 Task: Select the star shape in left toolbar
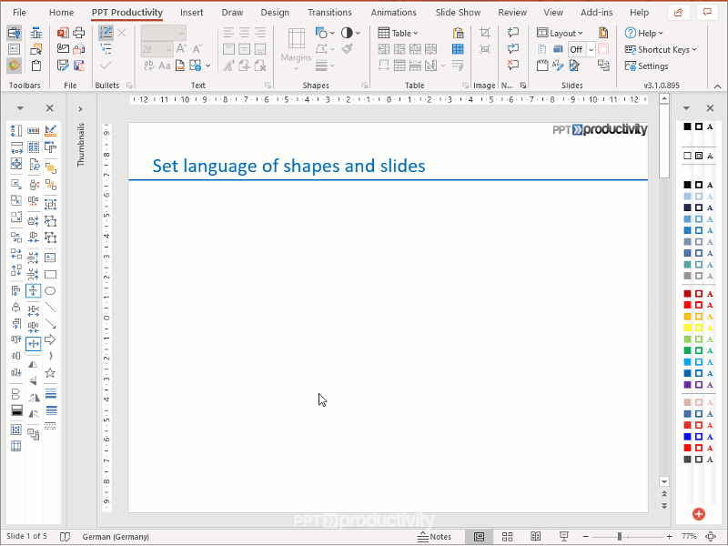point(50,372)
